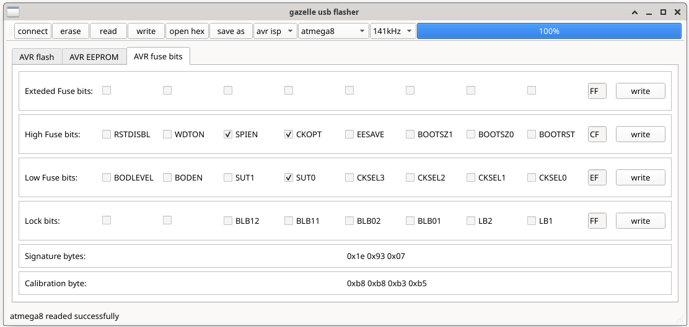Image resolution: width=689 pixels, height=327 pixels.
Task: Check the BLB12 lock bit
Action: [228, 221]
